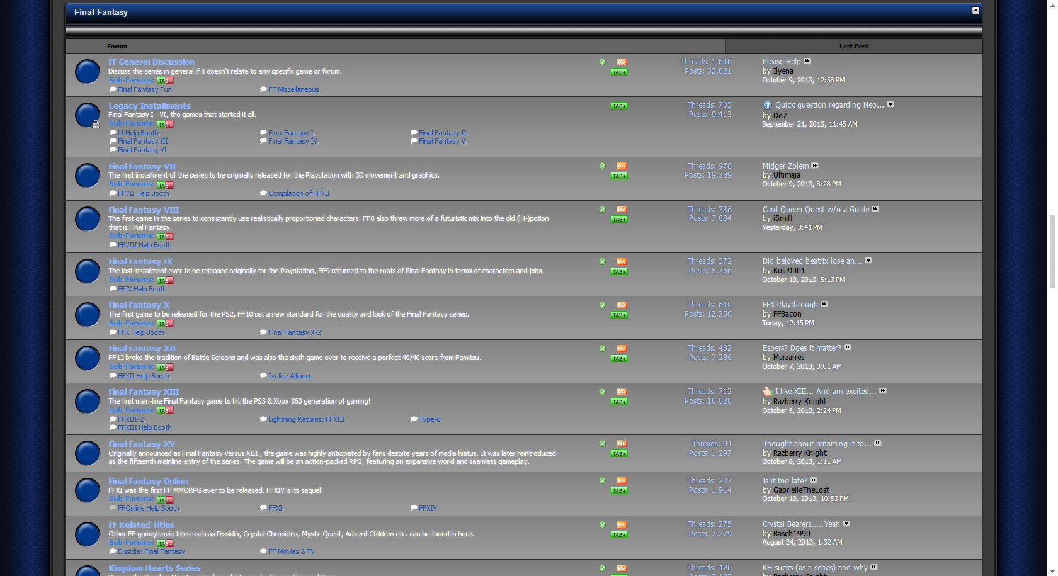The image size is (1058, 576).
Task: Collapse sub-forums TAB- under FF General Discussion
Action: click(165, 81)
